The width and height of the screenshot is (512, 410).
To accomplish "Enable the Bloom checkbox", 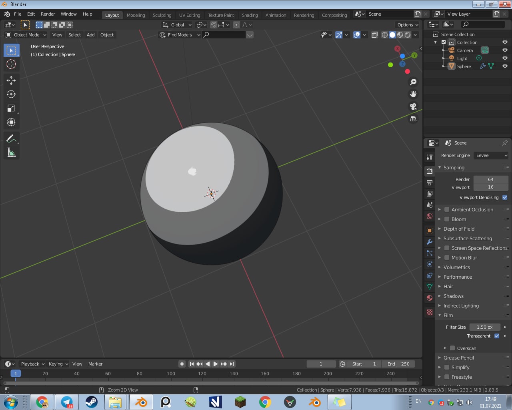I will (447, 219).
